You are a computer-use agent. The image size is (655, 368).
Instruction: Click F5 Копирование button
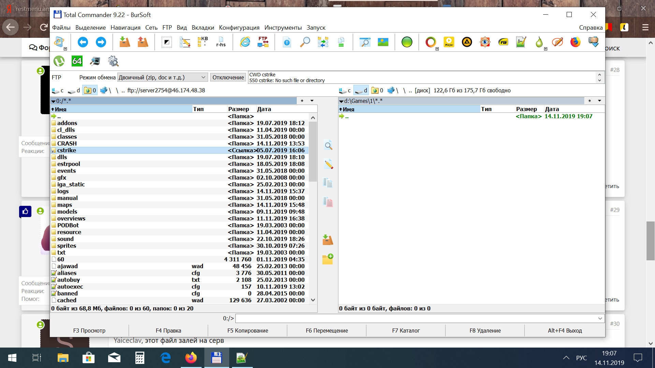(248, 331)
